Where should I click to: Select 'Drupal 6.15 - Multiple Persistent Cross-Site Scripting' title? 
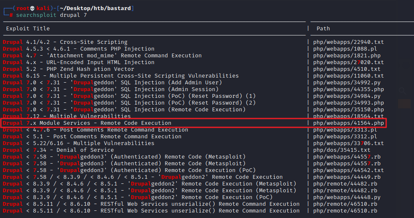click(121, 76)
